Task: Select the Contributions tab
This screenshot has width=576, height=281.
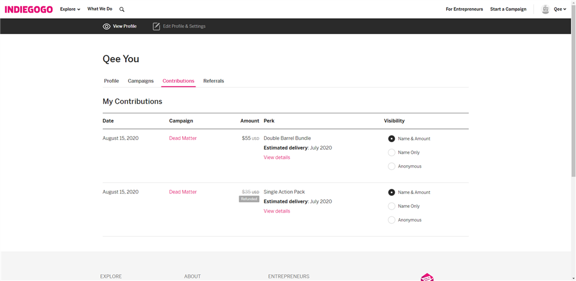Action: point(179,81)
